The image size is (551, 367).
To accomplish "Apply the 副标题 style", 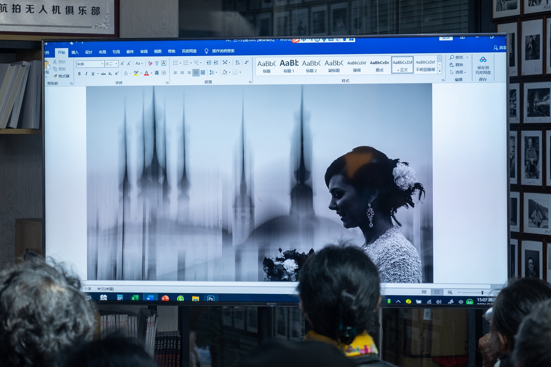I will (334, 65).
